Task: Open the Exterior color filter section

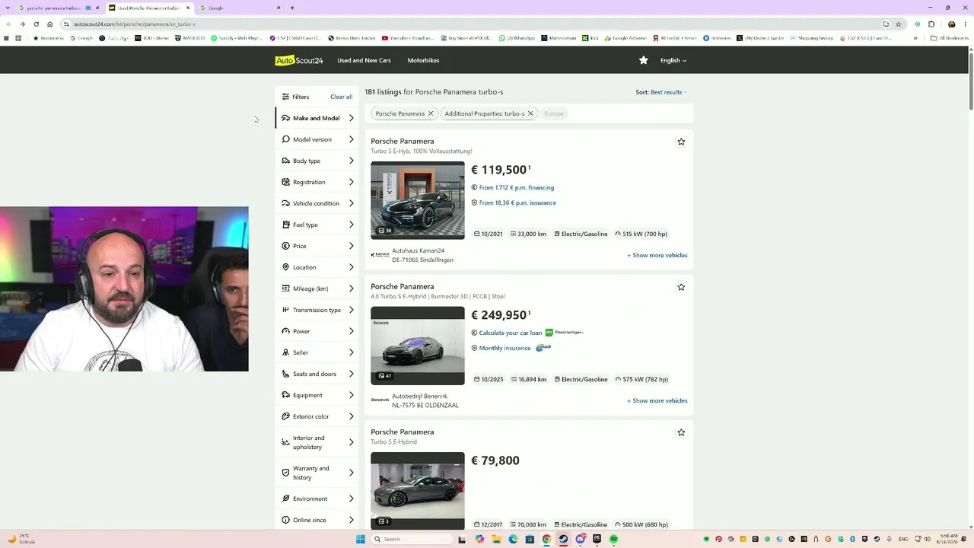Action: [x=317, y=416]
